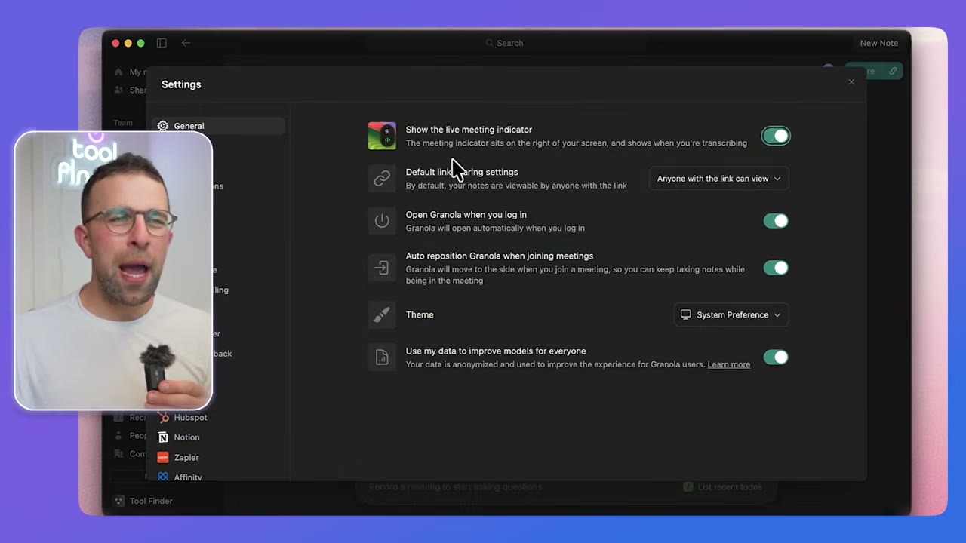The width and height of the screenshot is (966, 543).
Task: Click the data document icon beside Use my data
Action: [x=382, y=357]
